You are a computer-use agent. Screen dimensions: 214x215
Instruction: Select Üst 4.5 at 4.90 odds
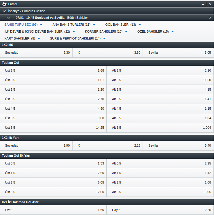pyautogui.click(x=53, y=109)
